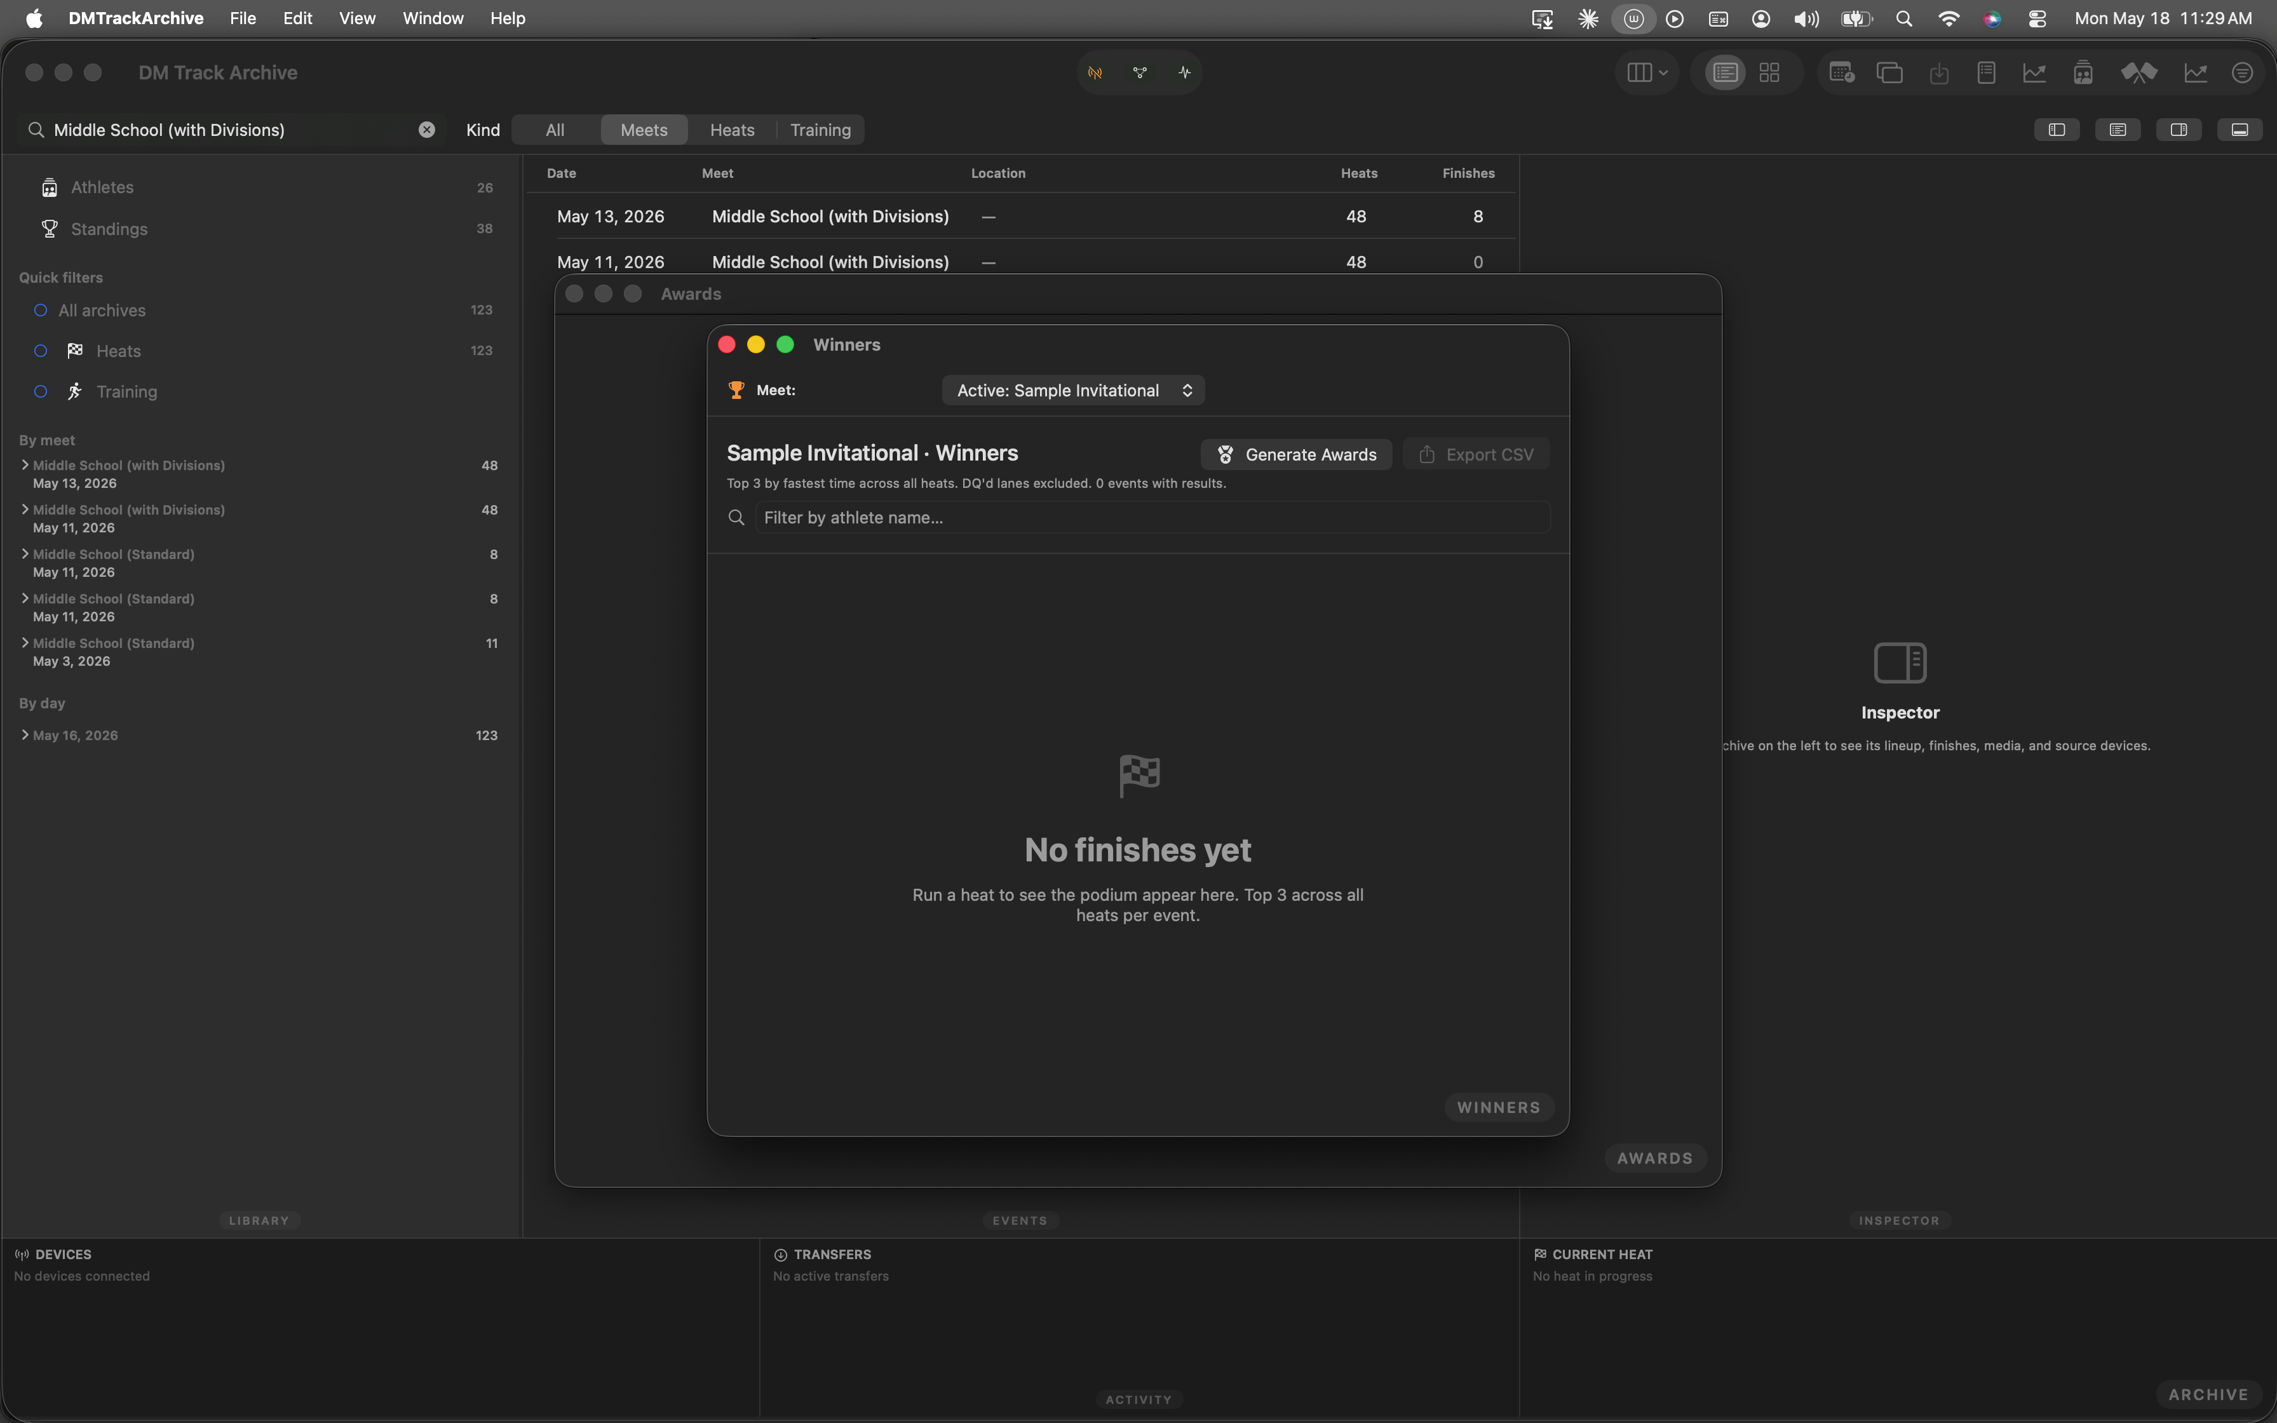Open the columns layout dropdown in toolbar
The width and height of the screenshot is (2277, 1423).
point(1647,72)
